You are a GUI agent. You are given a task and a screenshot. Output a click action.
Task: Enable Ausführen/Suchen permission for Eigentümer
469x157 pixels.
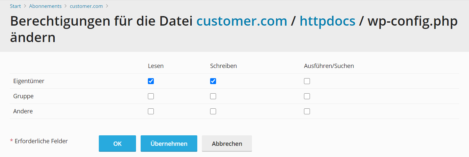(307, 81)
